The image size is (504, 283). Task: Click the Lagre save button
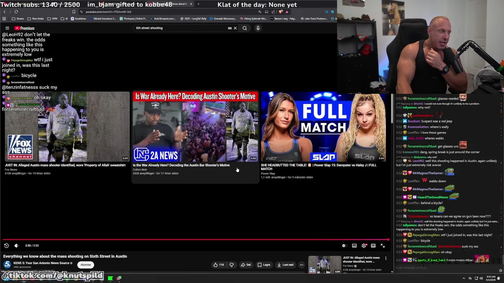tap(264, 265)
